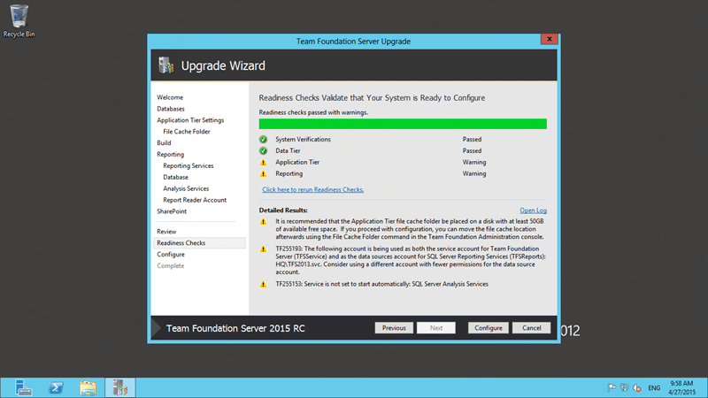
Task: Select the File Cache Folder step
Action: point(187,131)
